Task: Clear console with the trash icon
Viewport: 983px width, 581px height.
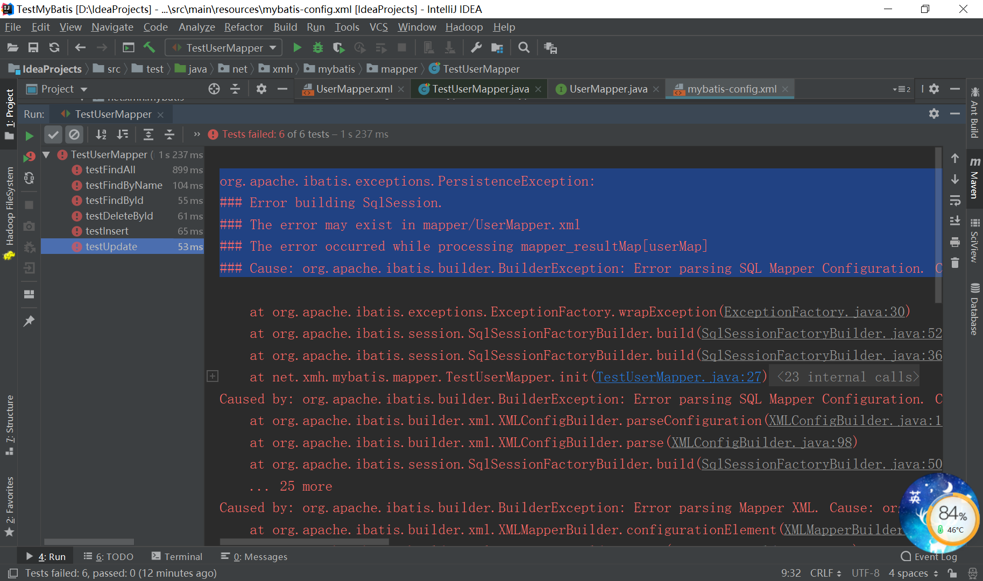Action: click(955, 263)
